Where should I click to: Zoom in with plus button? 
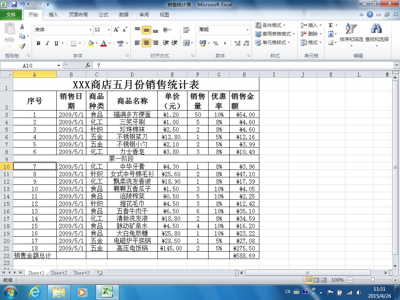coord(395,280)
